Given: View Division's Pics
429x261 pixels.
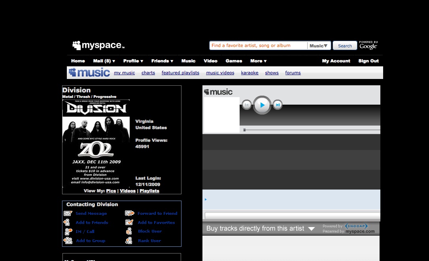Looking at the screenshot, I should coord(111,191).
